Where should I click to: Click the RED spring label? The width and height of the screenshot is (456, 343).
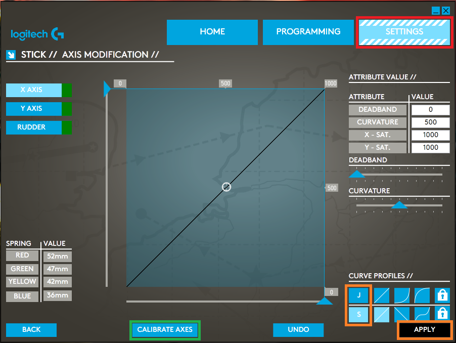[x=22, y=255]
